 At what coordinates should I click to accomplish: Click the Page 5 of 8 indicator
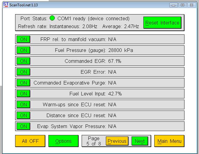tap(93, 141)
